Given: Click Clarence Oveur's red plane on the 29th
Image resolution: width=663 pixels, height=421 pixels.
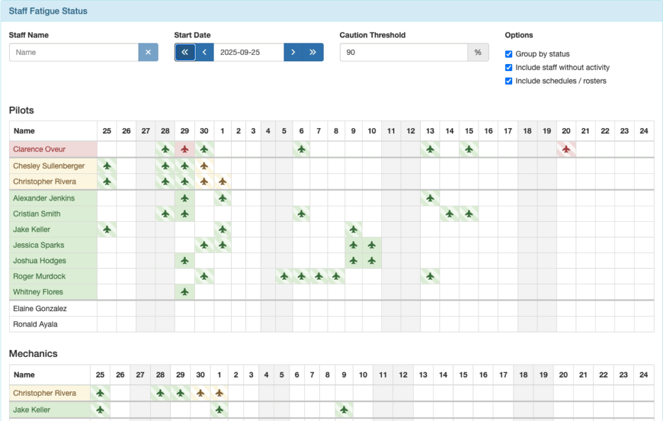Looking at the screenshot, I should point(185,149).
